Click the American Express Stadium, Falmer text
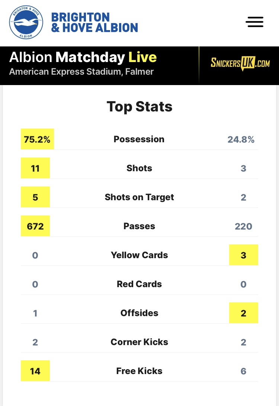Viewport: 279px width, 406px height. pyautogui.click(x=81, y=72)
